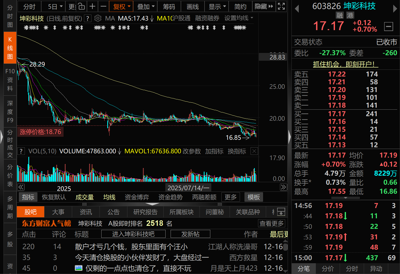Open MA settings via the gear icon
400x274 pixels.
98,18
